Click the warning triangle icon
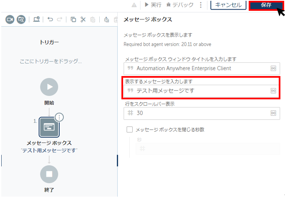 coord(134,5)
